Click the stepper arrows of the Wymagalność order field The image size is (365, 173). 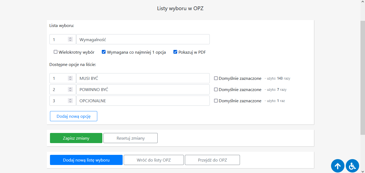coord(70,39)
